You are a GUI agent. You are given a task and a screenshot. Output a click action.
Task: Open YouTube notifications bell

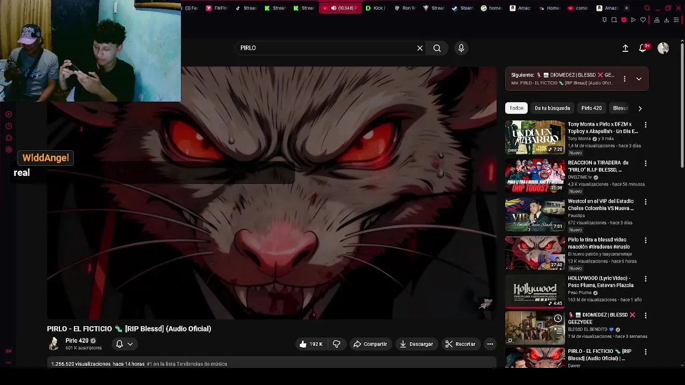[x=643, y=48]
